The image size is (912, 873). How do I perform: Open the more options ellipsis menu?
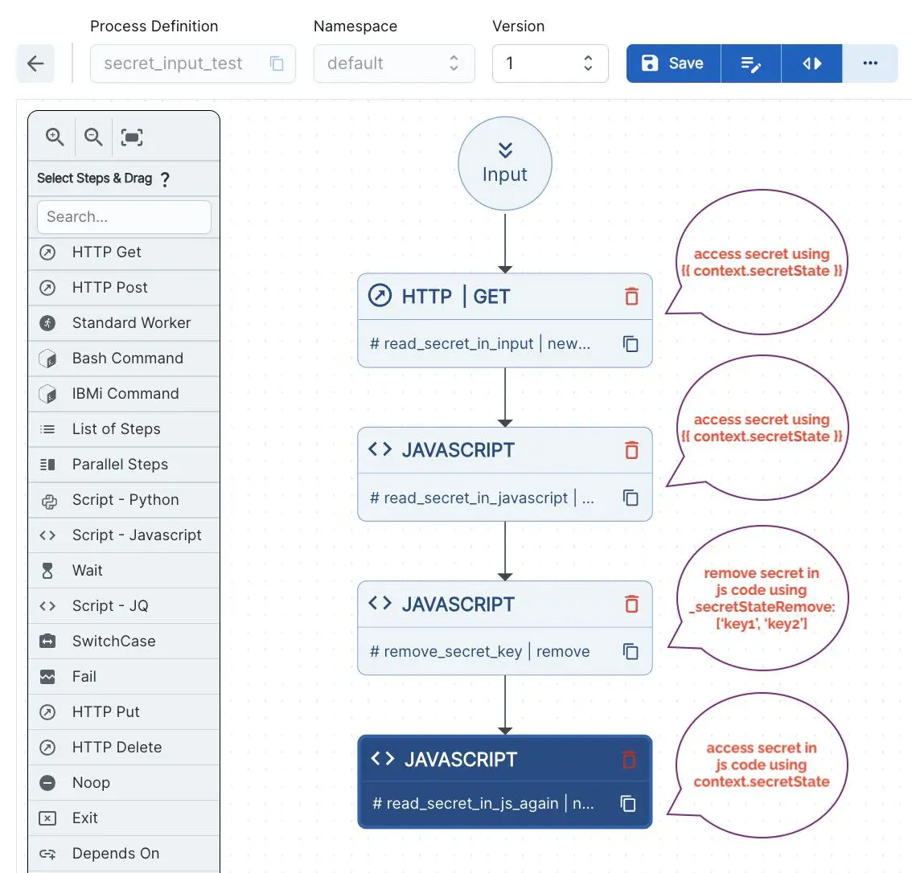[869, 64]
